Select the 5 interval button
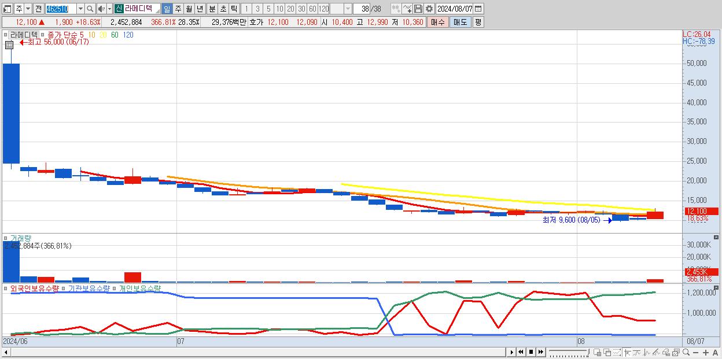This screenshot has width=722, height=359. point(268,9)
